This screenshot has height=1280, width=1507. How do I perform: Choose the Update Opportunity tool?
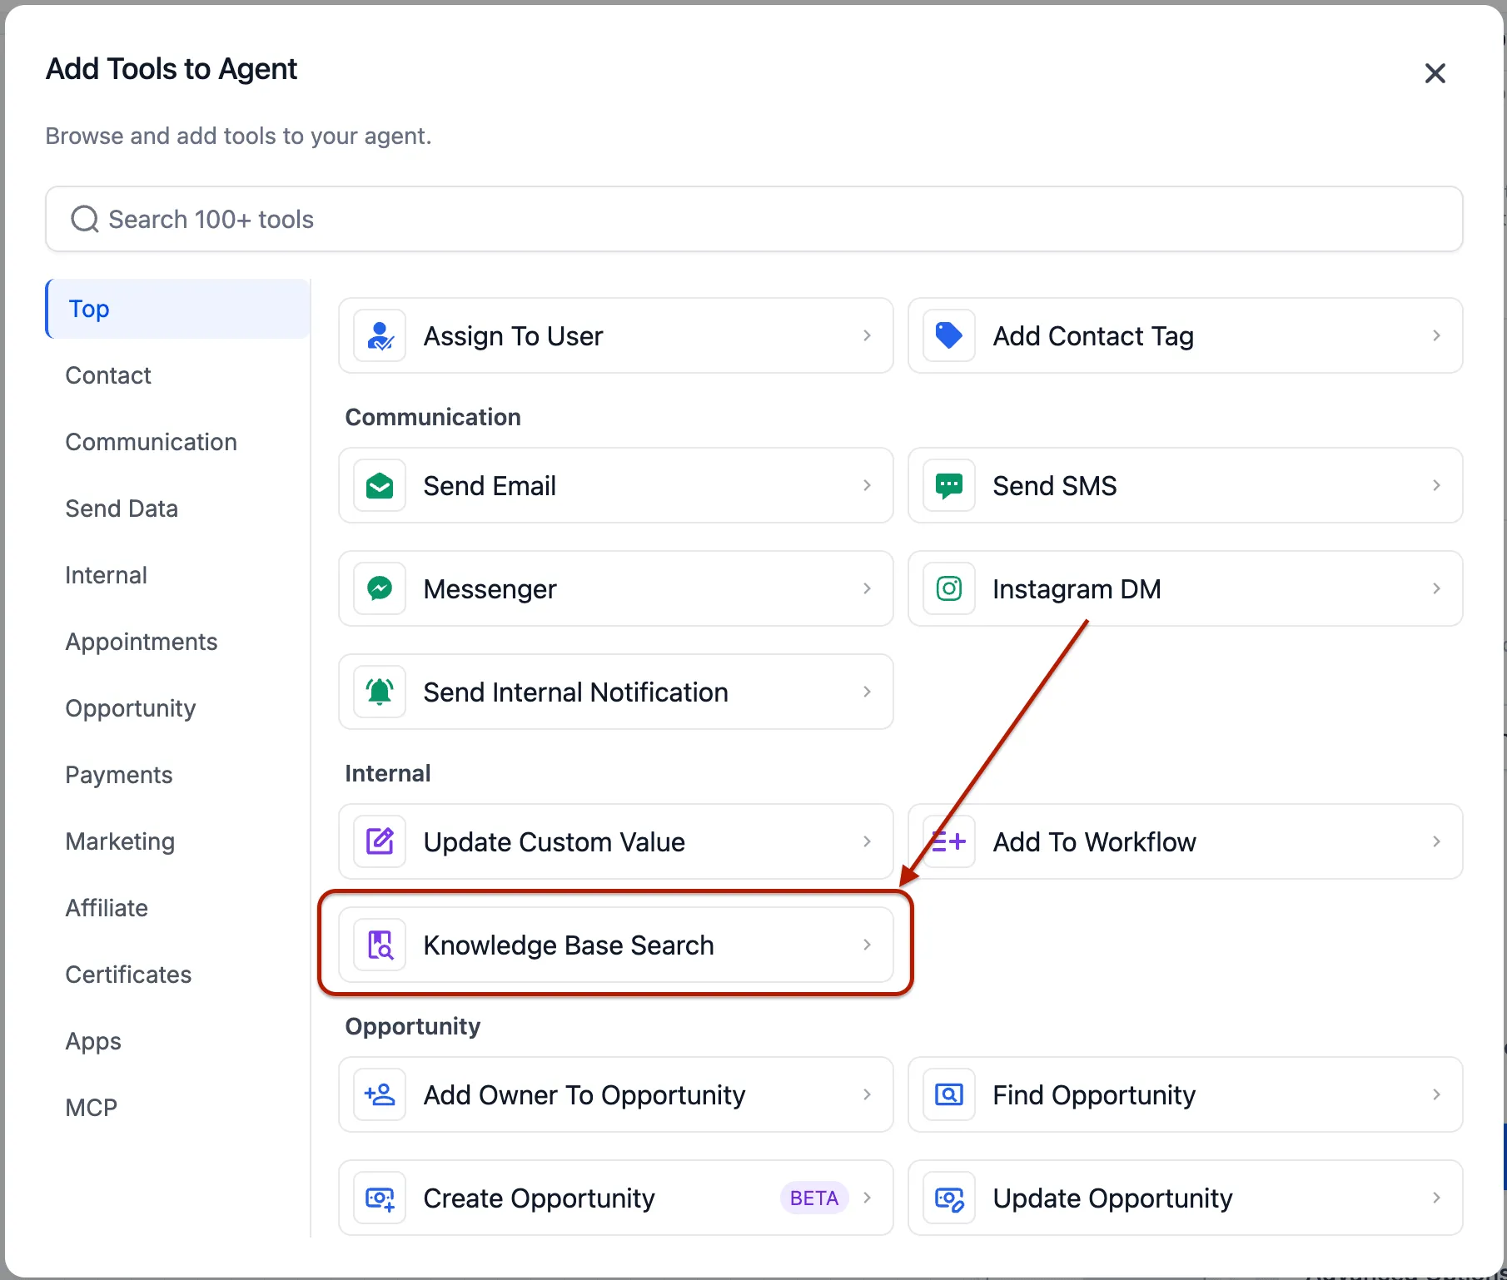[x=1186, y=1198]
